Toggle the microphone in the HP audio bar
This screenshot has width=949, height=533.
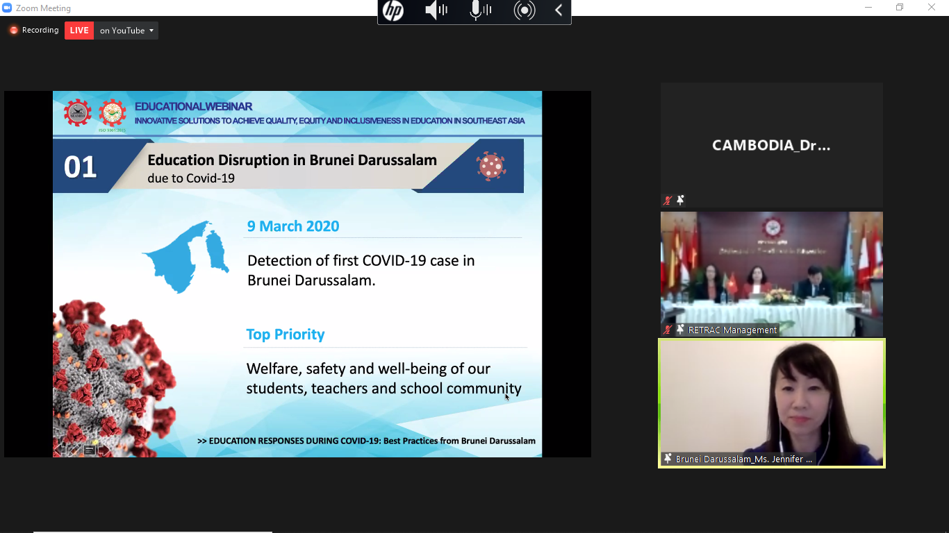[479, 10]
